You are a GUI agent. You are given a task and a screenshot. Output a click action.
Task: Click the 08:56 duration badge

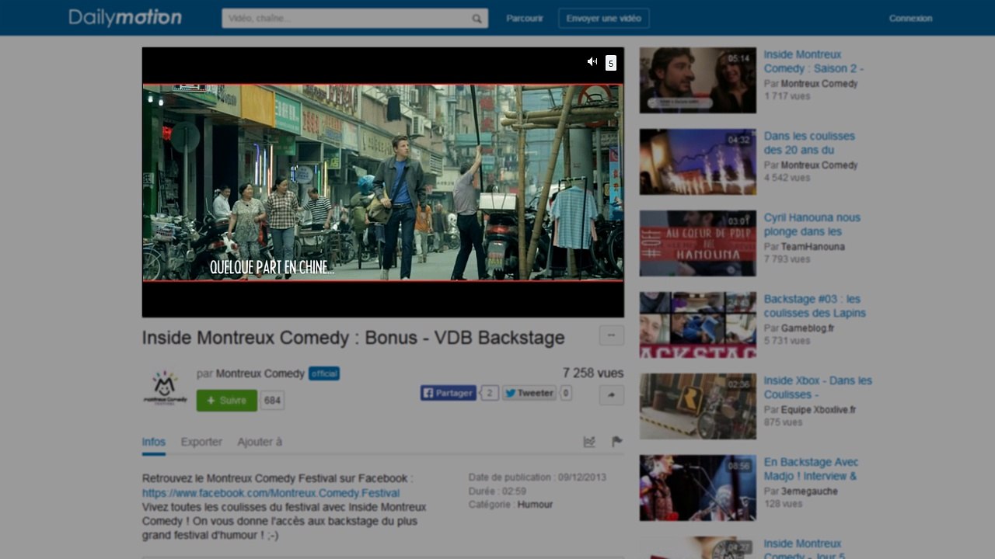[x=738, y=466]
